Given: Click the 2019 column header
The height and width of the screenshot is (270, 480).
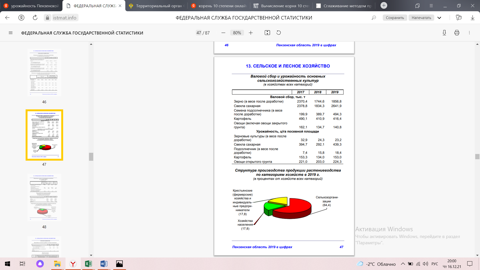Looking at the screenshot, I should pyautogui.click(x=335, y=92).
